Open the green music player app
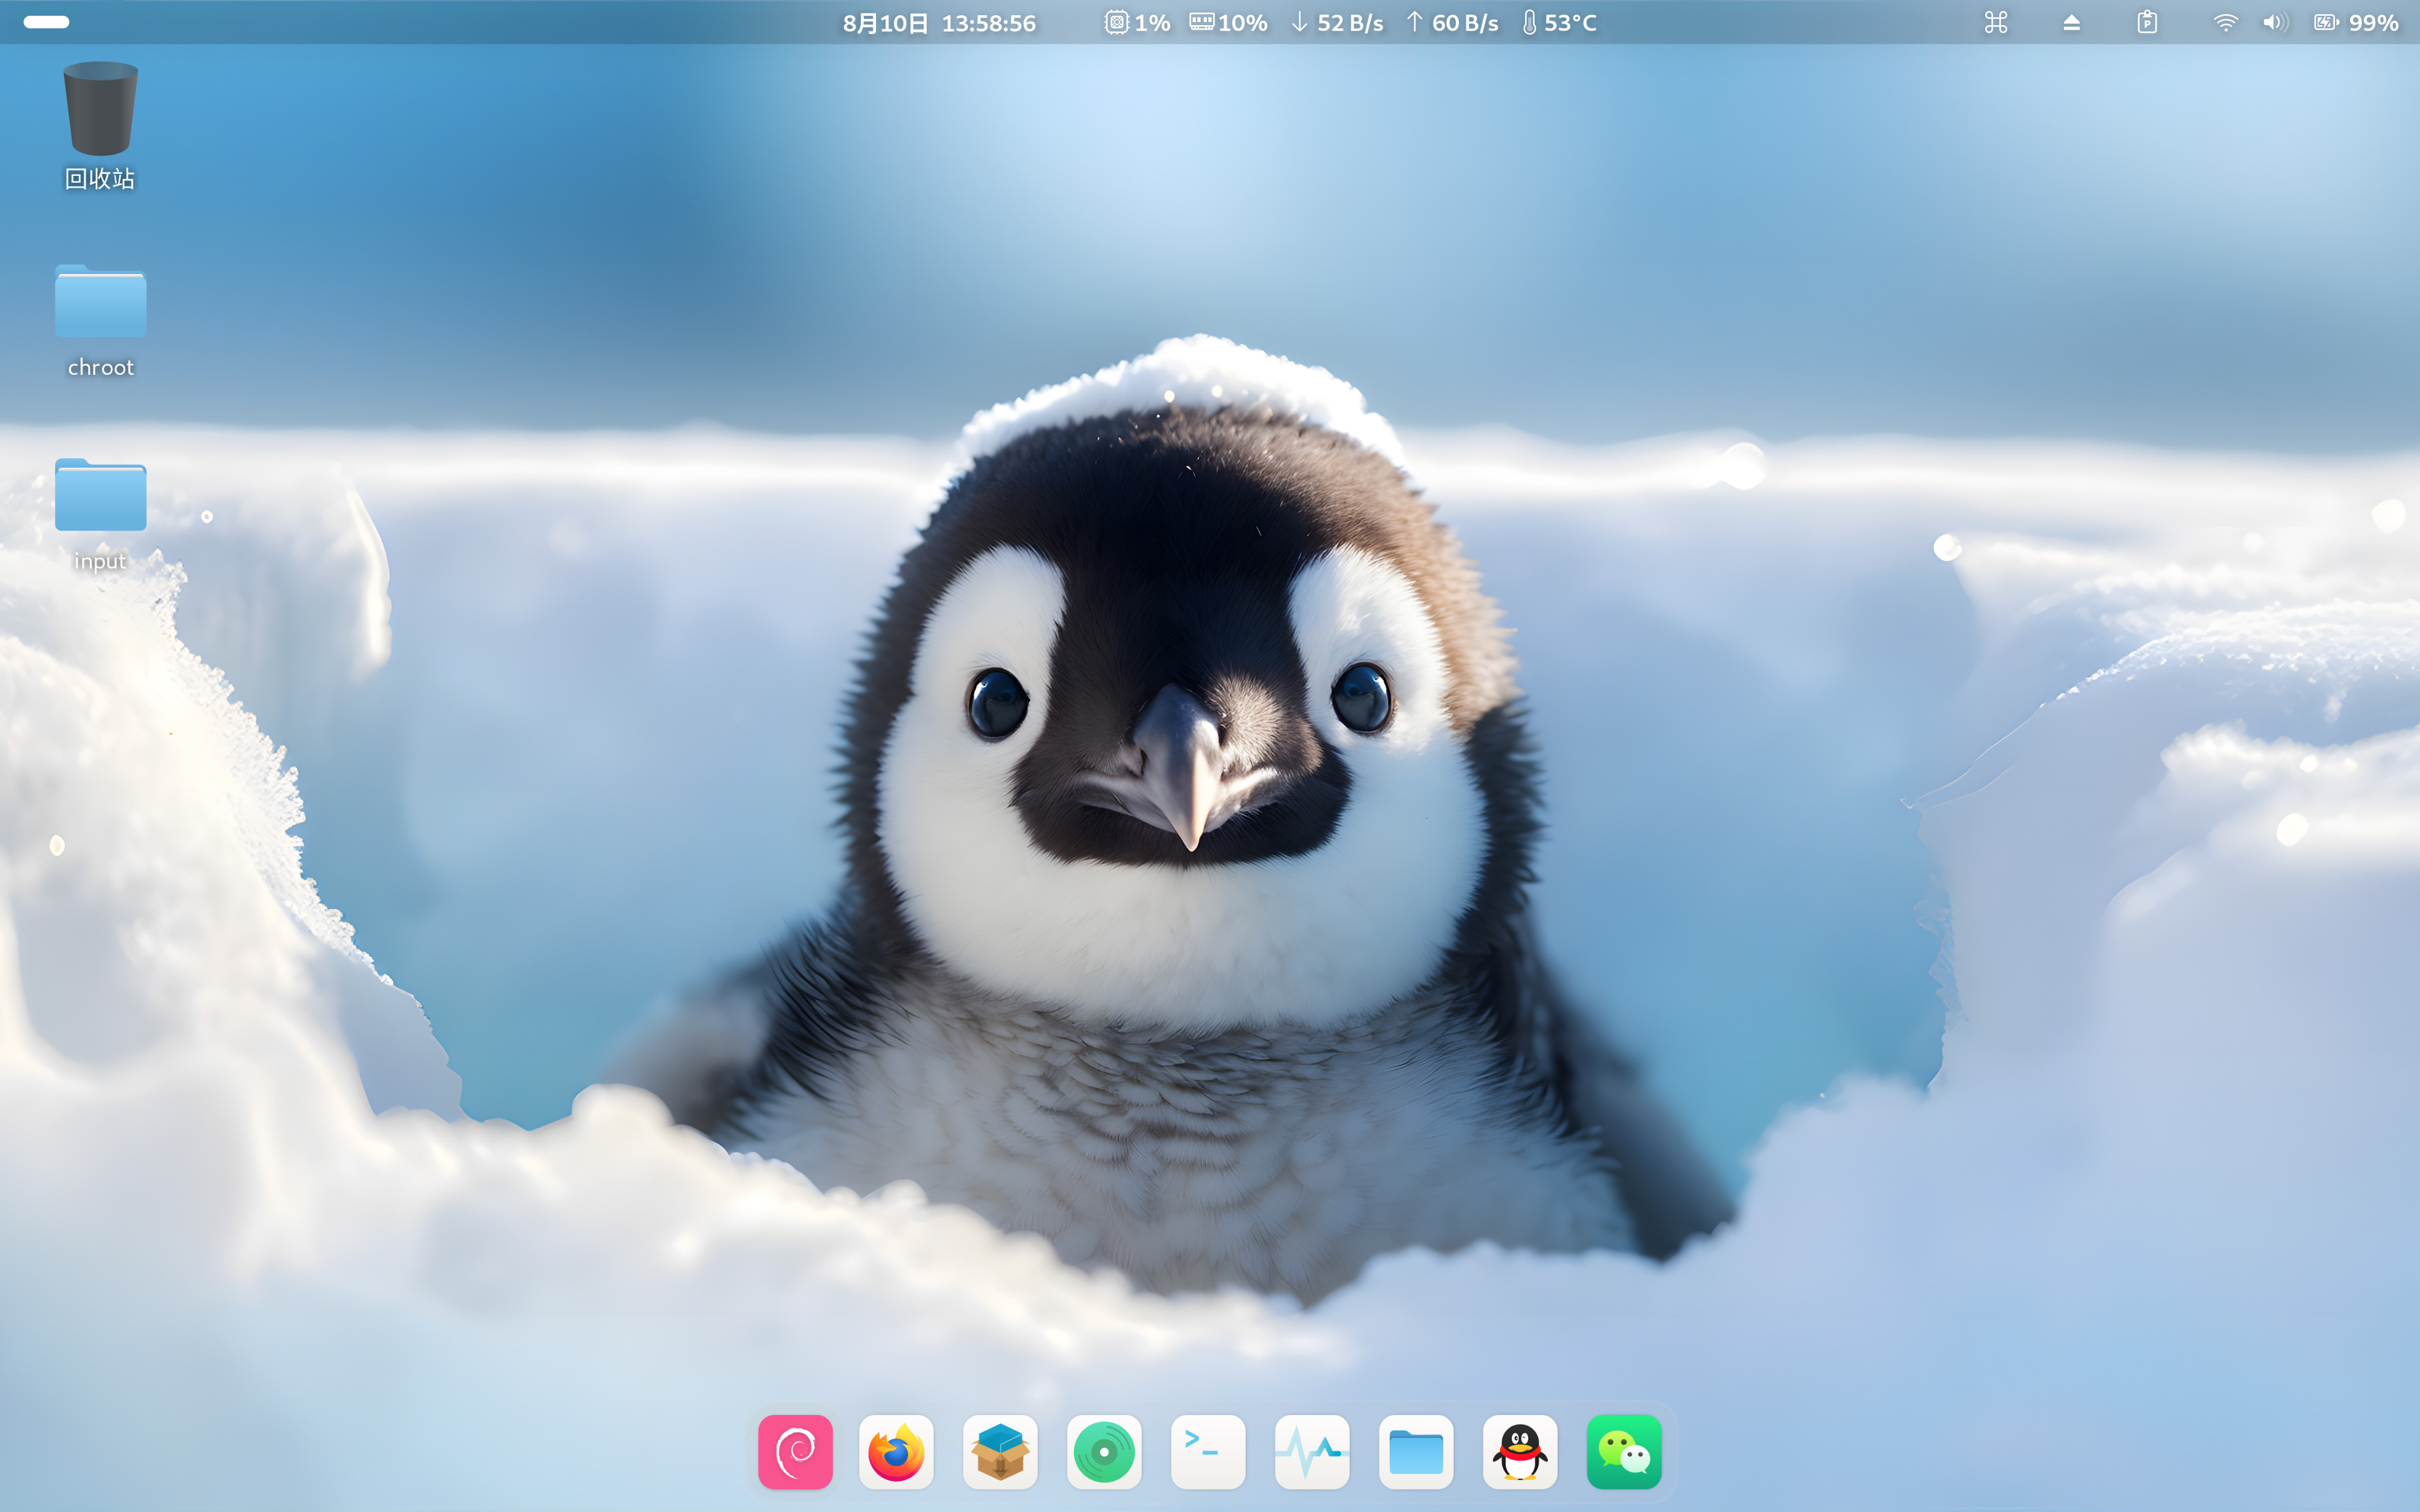The width and height of the screenshot is (2420, 1512). pos(1104,1451)
